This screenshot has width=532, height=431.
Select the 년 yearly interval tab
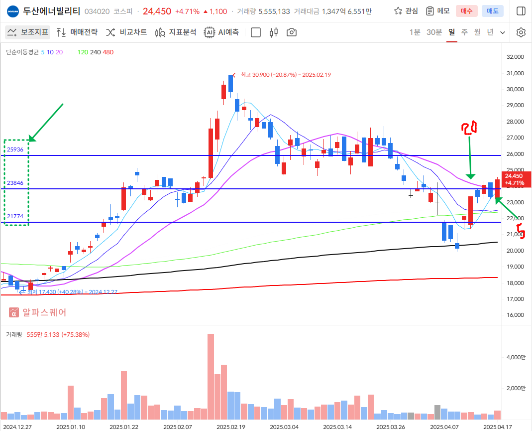(x=490, y=32)
